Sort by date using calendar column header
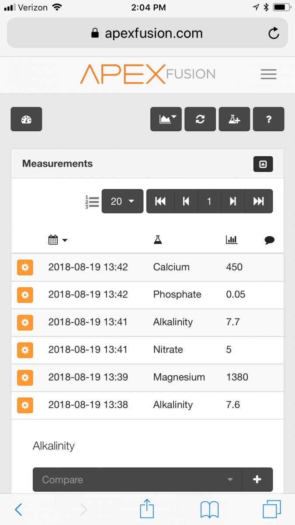Viewport: 295px width, 525px height. tap(58, 240)
